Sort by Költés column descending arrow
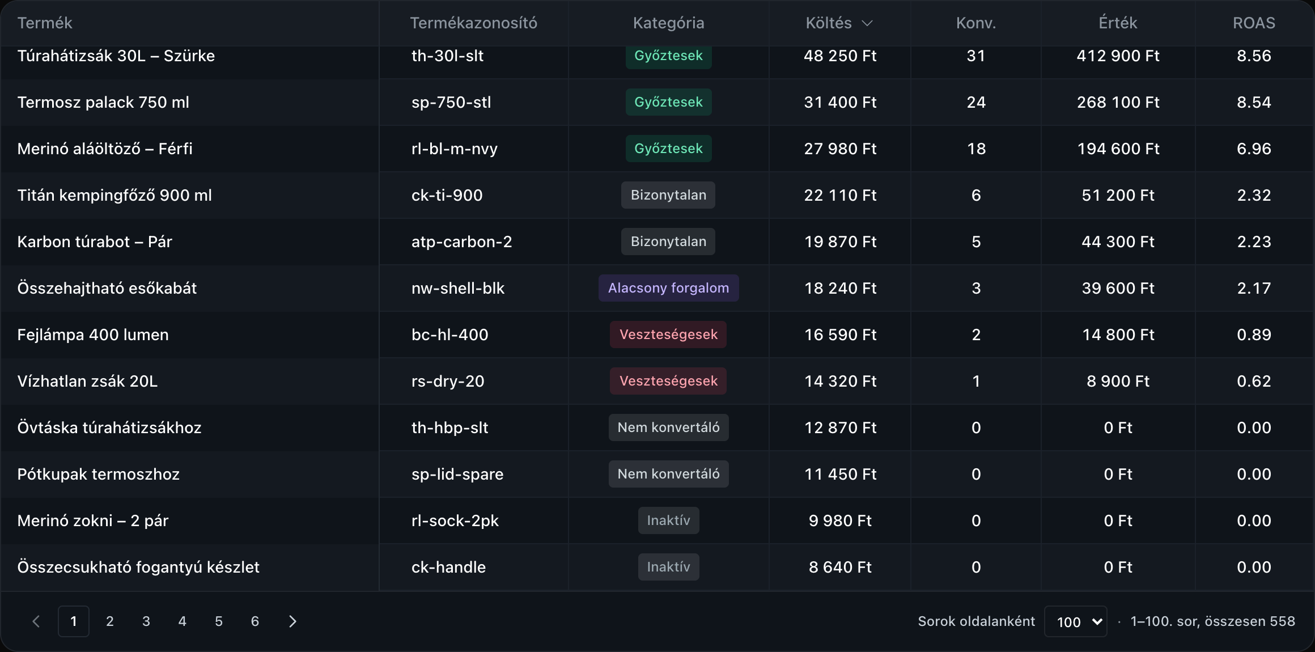Image resolution: width=1315 pixels, height=652 pixels. coord(867,23)
